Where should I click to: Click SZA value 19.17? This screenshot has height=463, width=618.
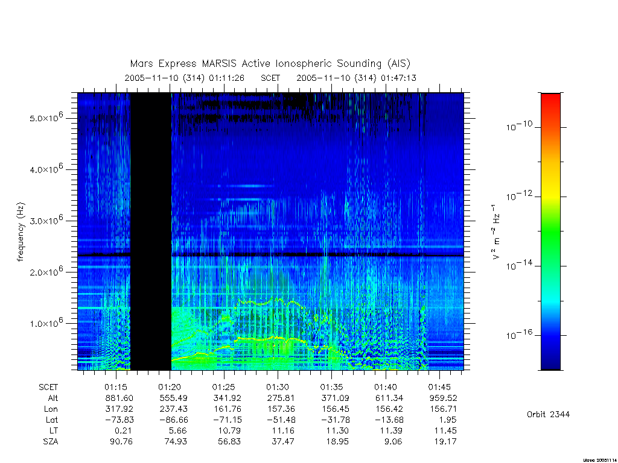(x=445, y=442)
